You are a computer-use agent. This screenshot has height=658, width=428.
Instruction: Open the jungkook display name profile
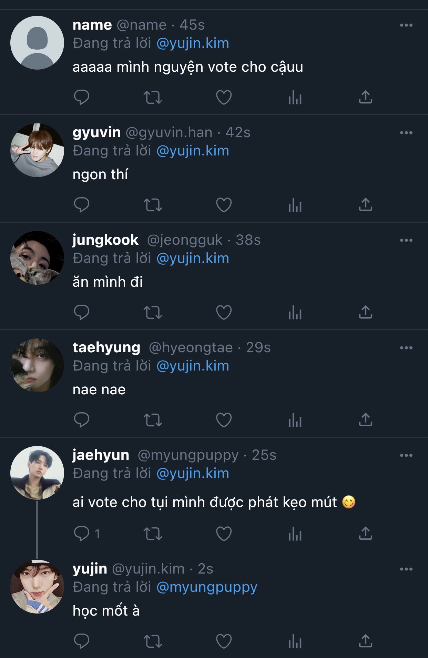click(x=105, y=240)
